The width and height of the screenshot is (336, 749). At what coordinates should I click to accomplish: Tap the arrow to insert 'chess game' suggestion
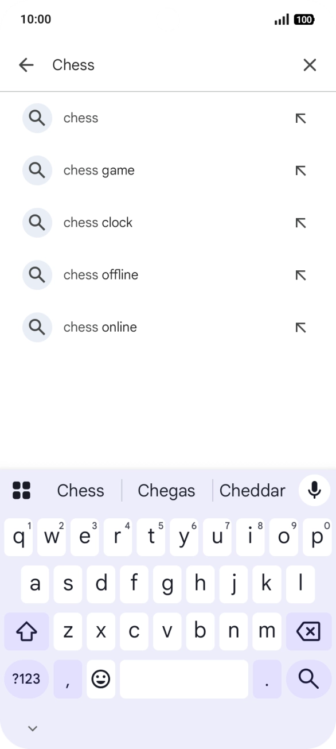[300, 170]
